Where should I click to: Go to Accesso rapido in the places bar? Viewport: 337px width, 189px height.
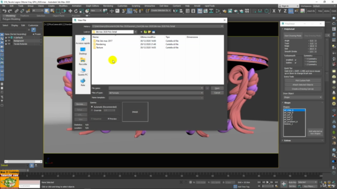[x=83, y=40]
